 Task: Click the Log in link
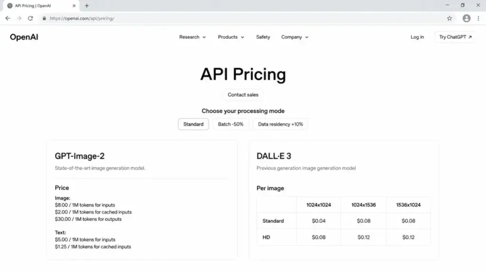[417, 37]
